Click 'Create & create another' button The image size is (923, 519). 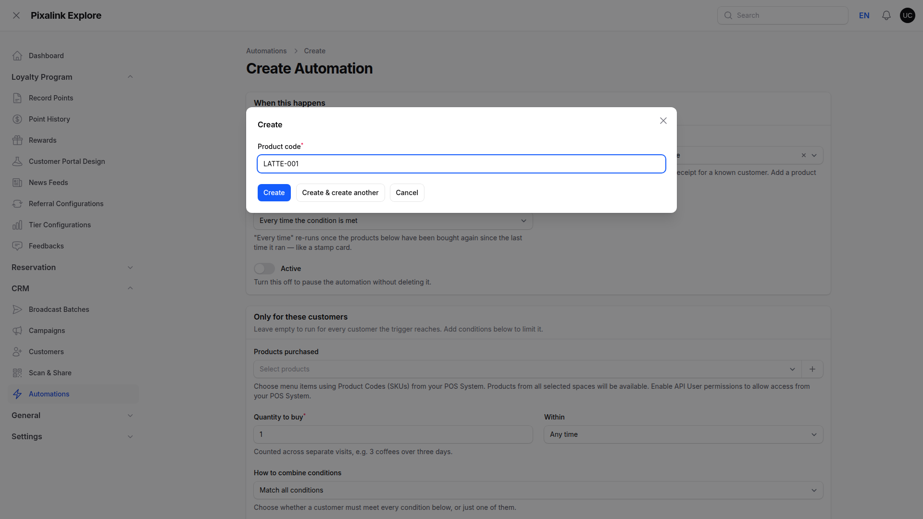click(x=340, y=193)
